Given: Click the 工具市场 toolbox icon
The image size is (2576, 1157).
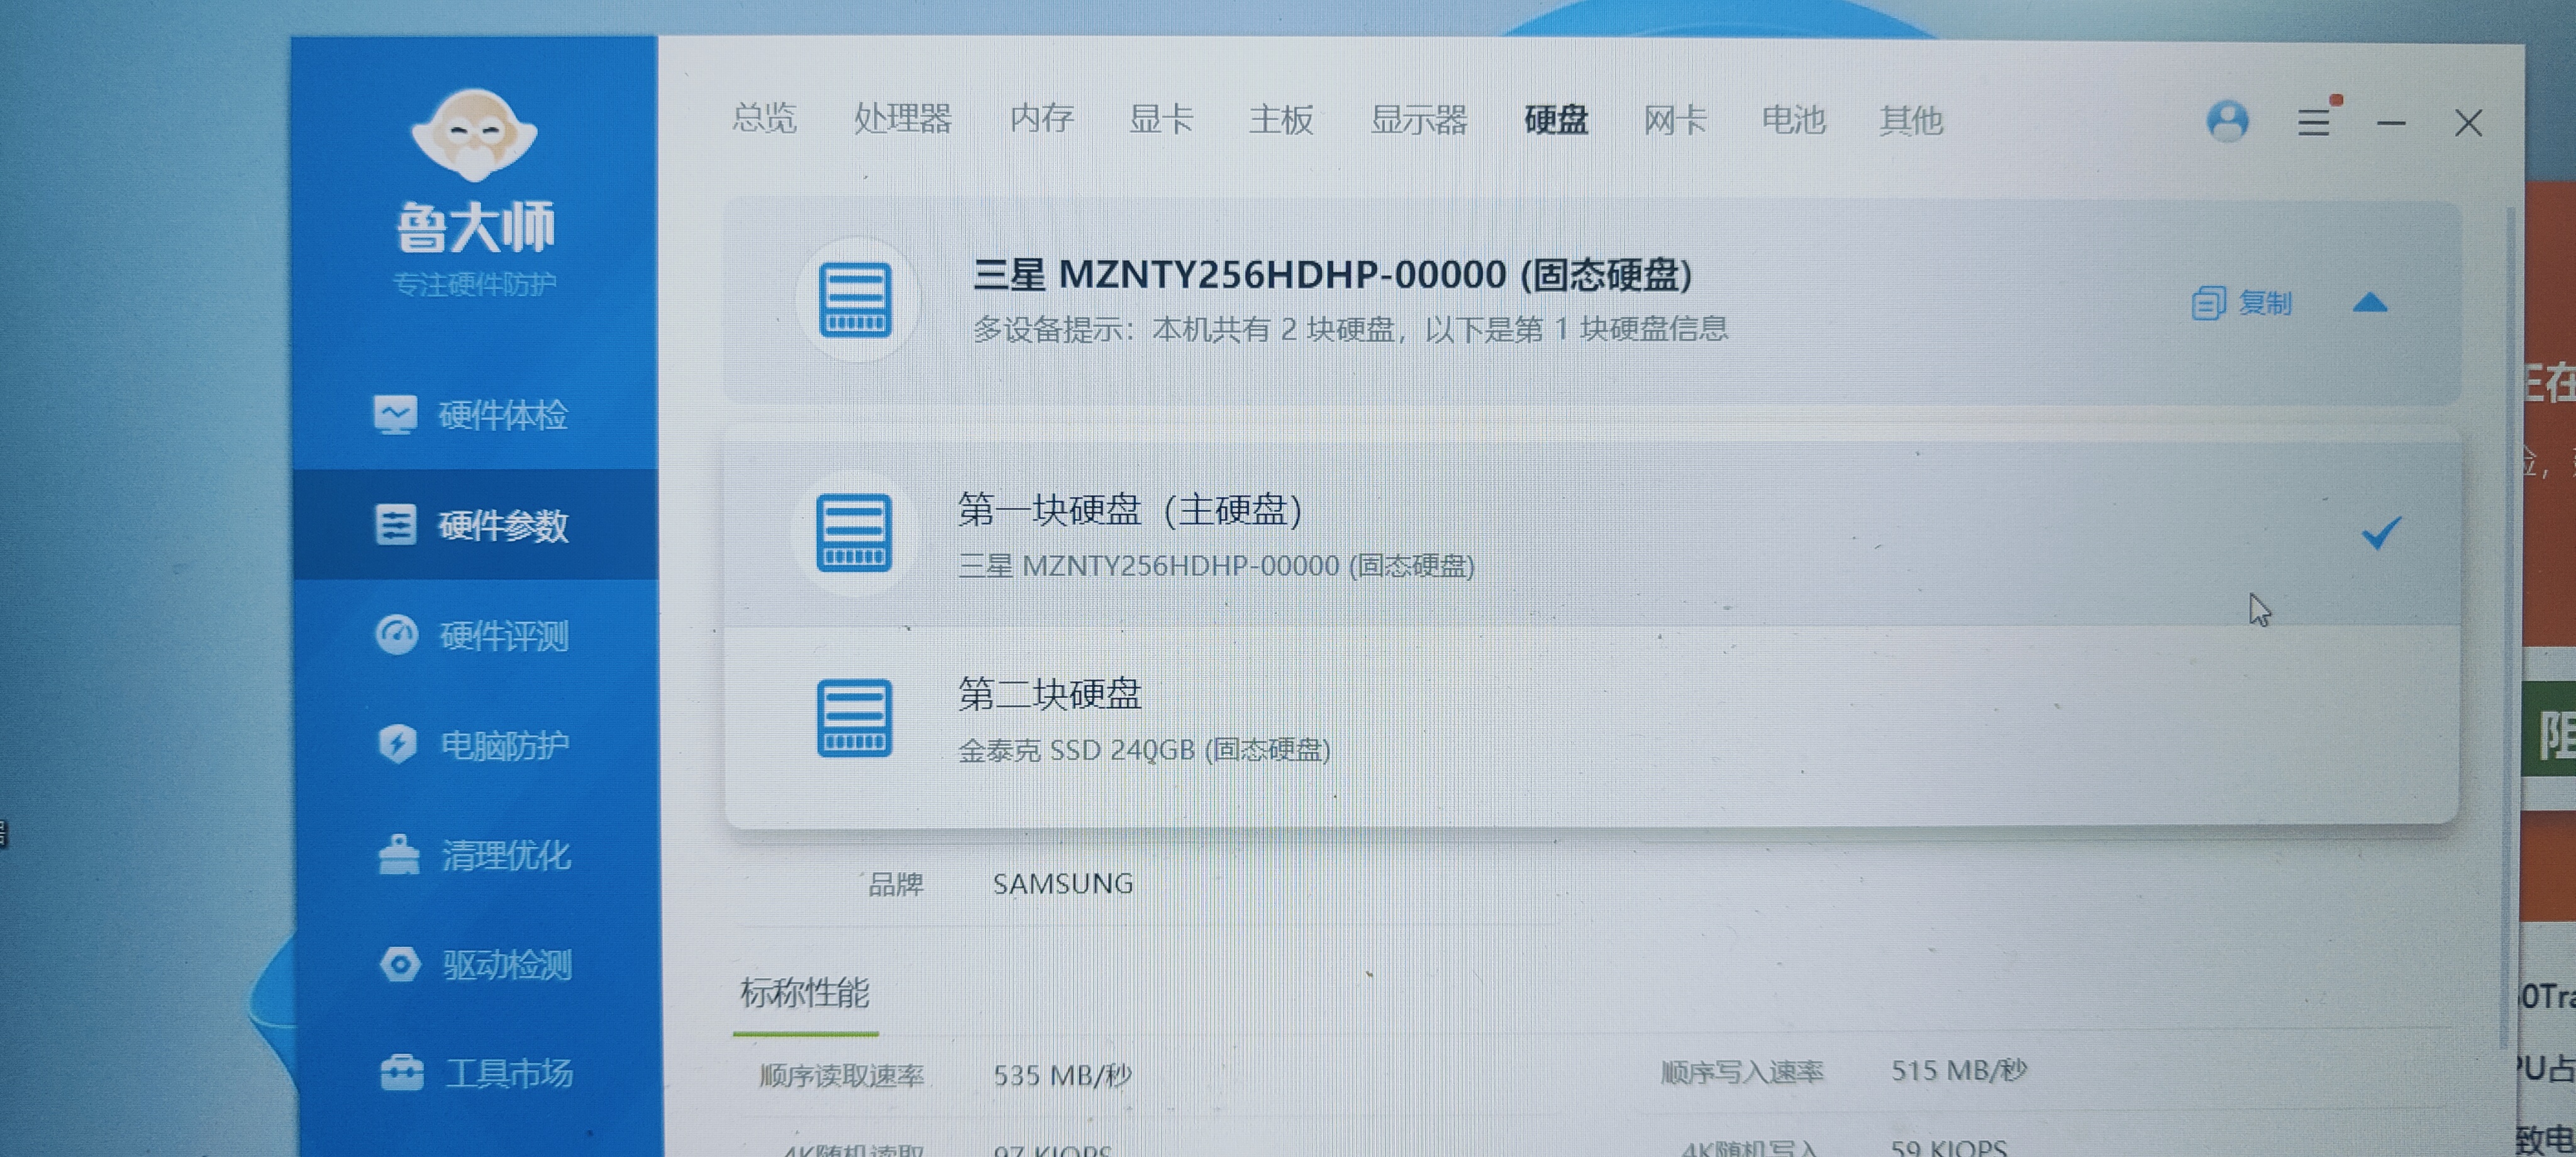Looking at the screenshot, I should [x=402, y=1073].
